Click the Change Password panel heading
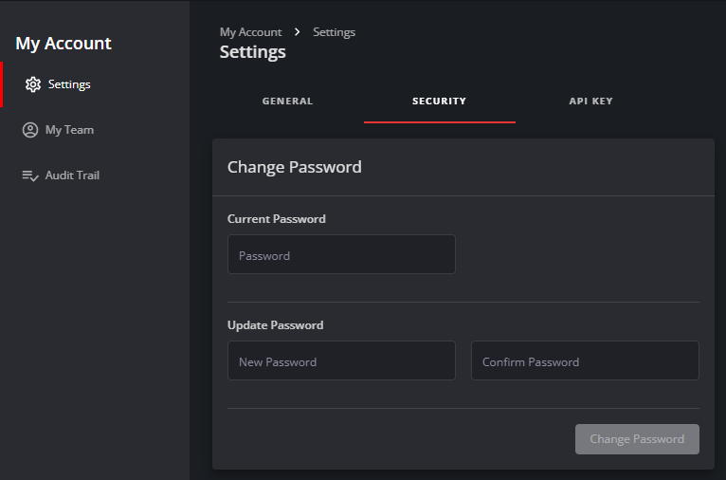 [294, 167]
